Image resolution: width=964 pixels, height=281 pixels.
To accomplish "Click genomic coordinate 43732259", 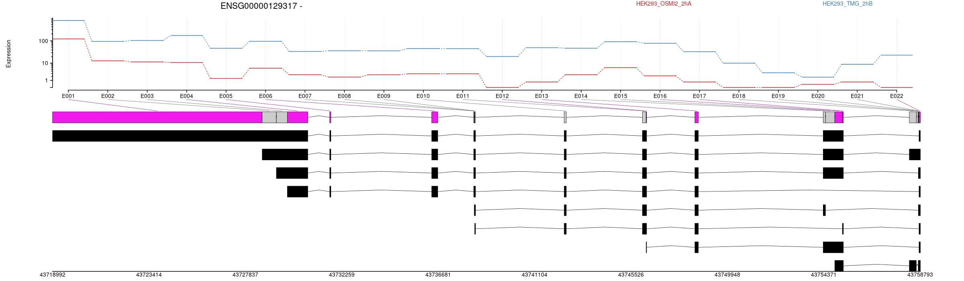I will pos(341,275).
